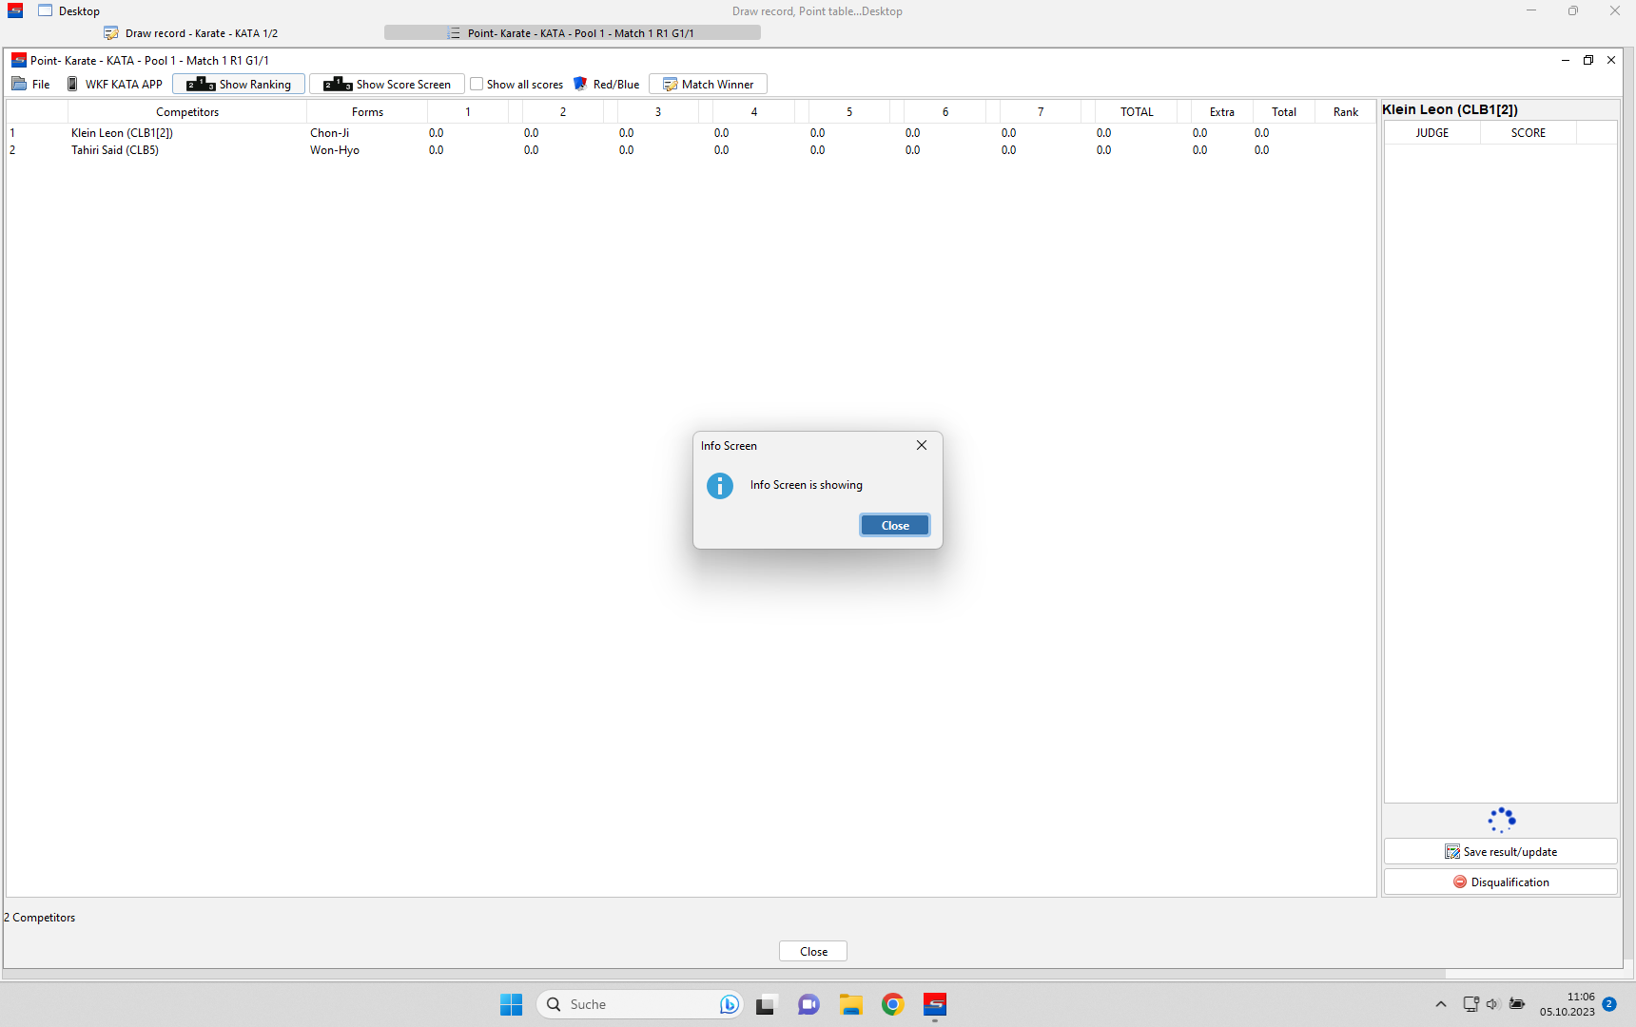Click Show Score Screen button
The width and height of the screenshot is (1636, 1027).
pyautogui.click(x=387, y=84)
